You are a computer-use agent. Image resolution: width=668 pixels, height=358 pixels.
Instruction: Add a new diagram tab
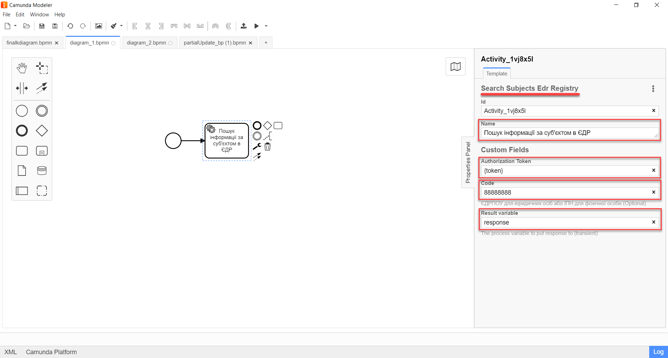coord(266,42)
